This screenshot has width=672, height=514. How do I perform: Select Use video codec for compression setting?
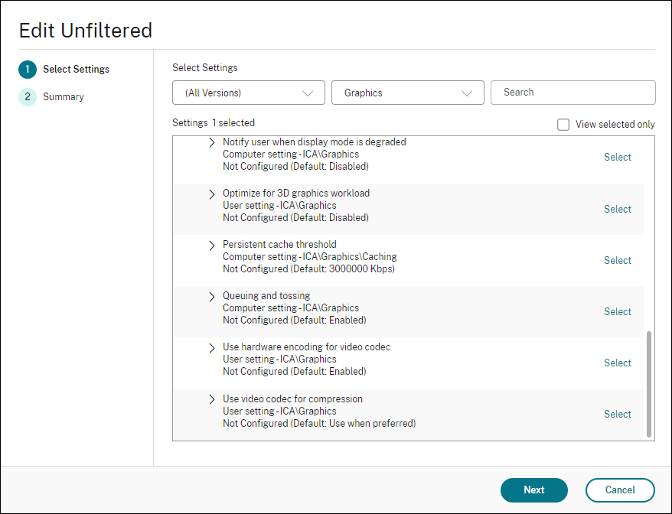point(617,415)
